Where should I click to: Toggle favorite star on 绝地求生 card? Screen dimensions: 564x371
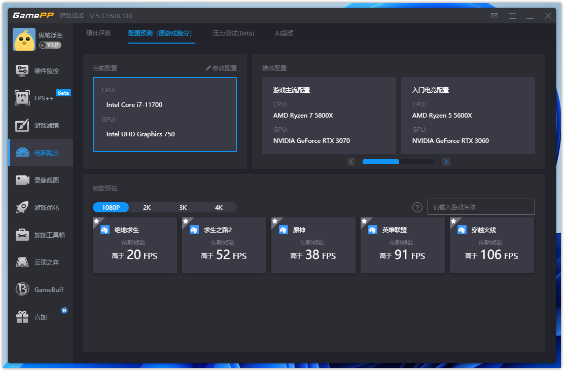point(96,221)
